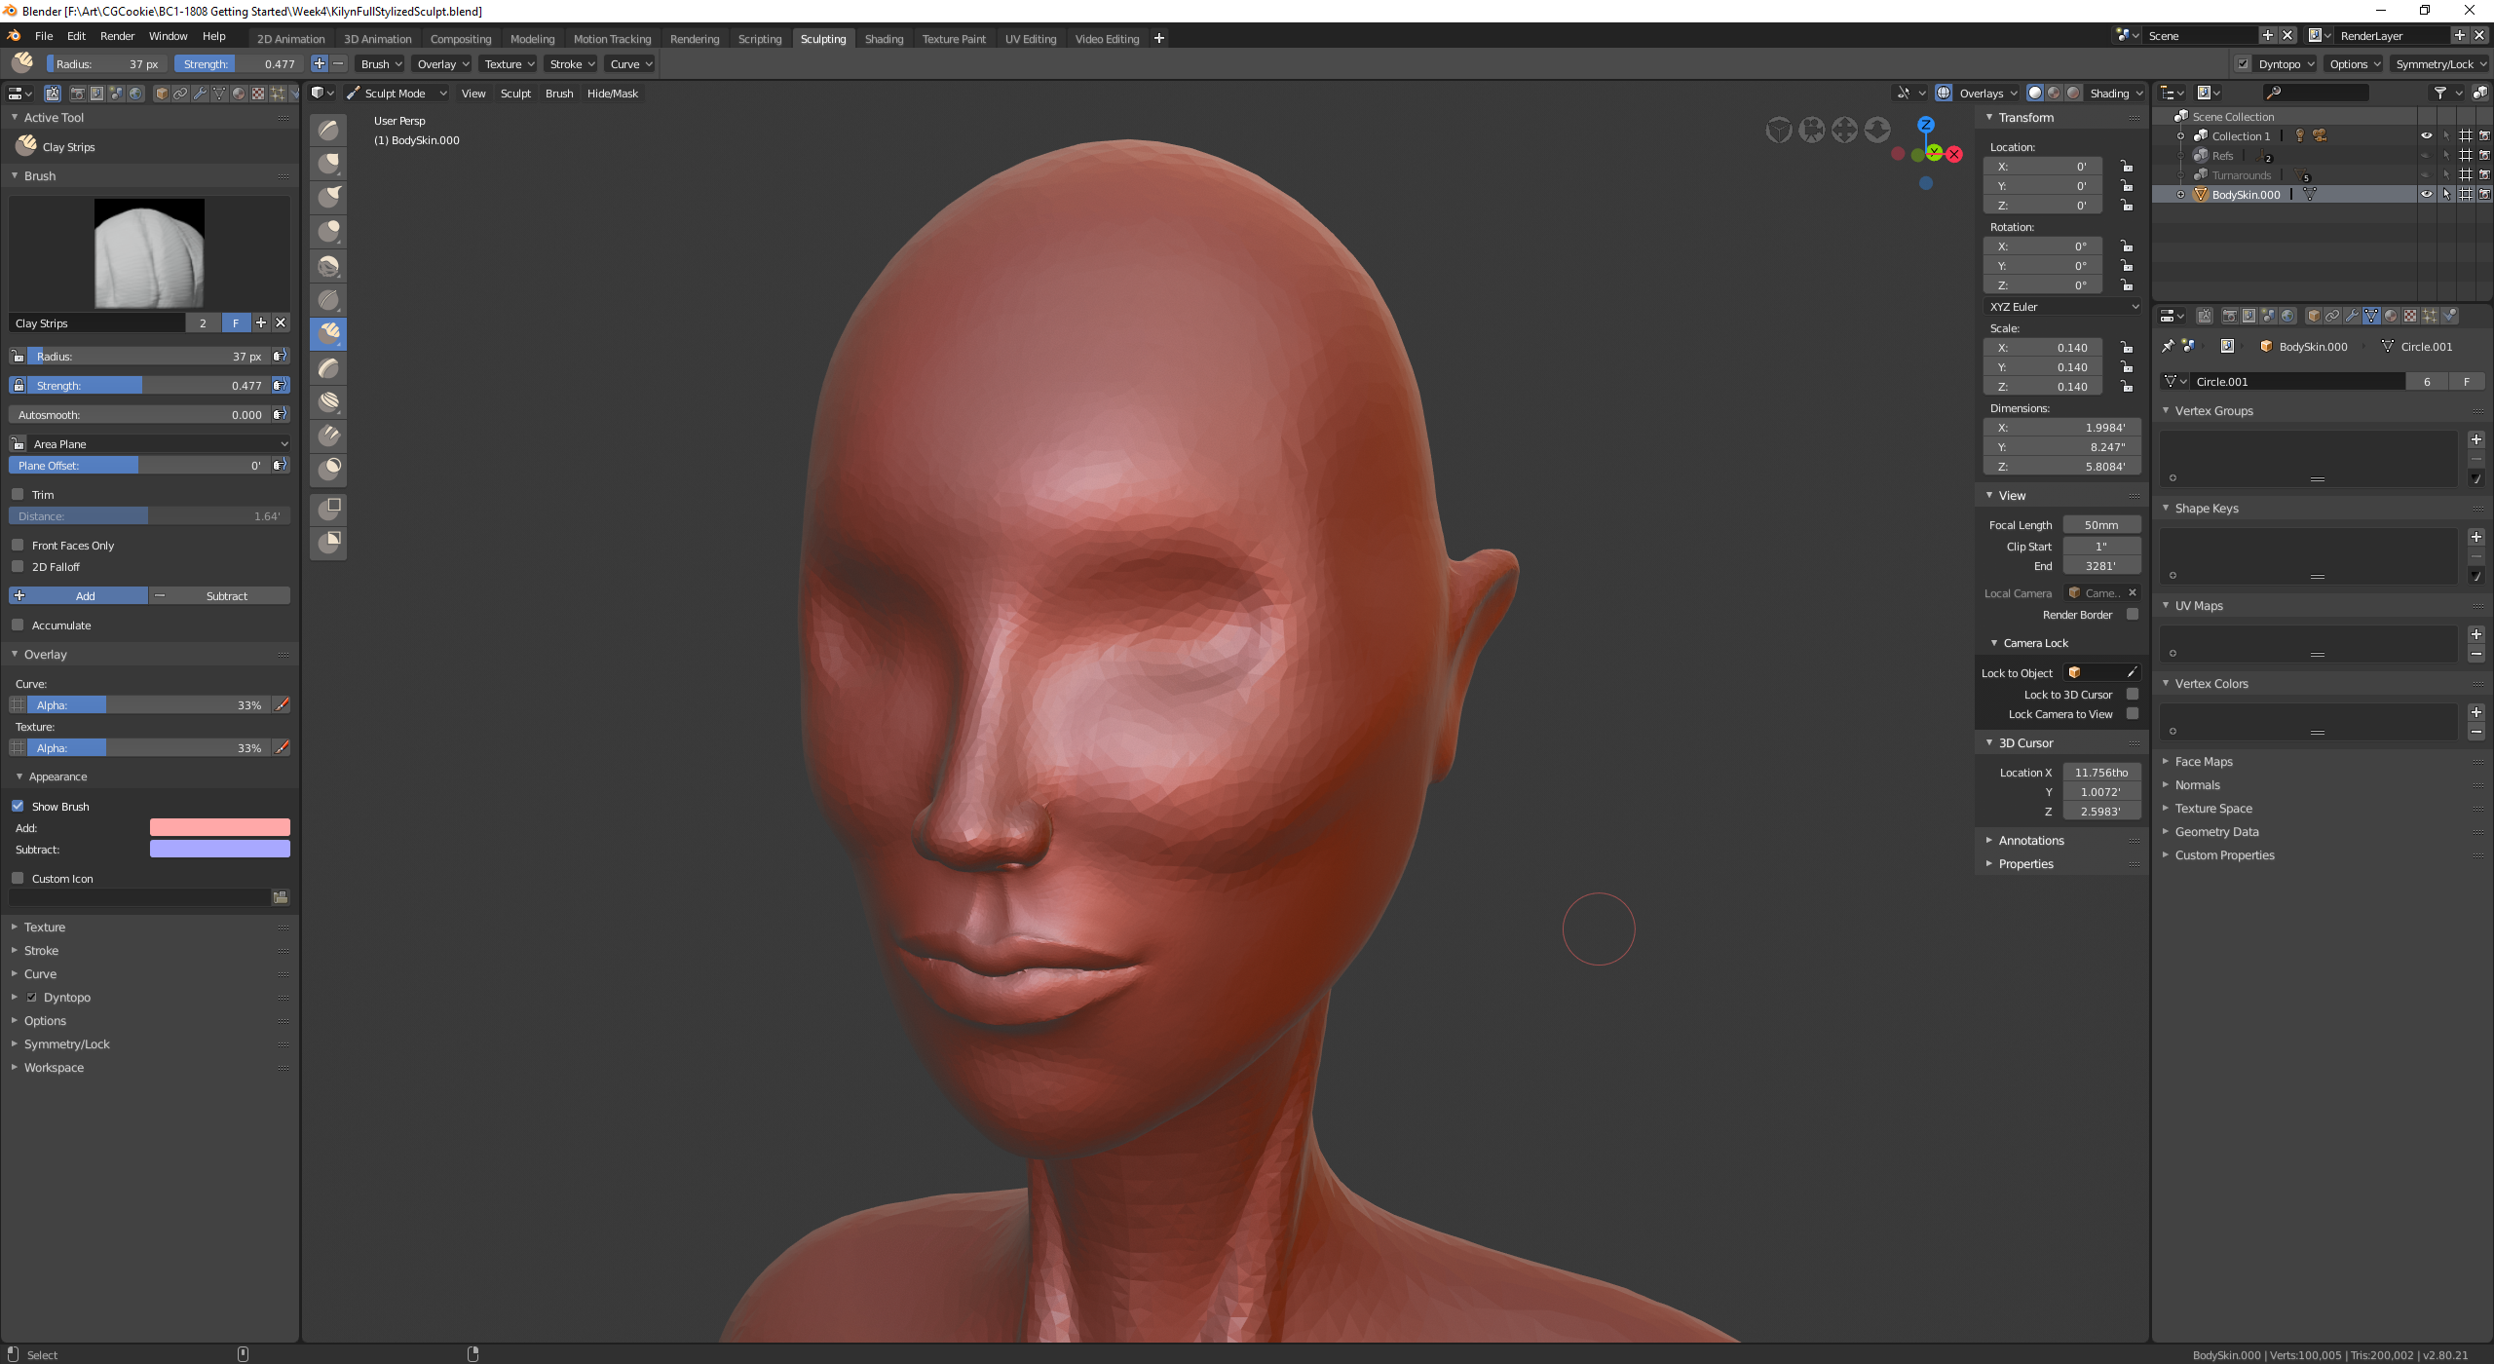The image size is (2494, 1364).
Task: Enable the Front Faces Only checkbox
Action: point(18,546)
